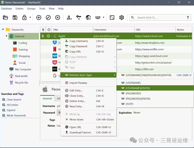
Task: Switch to the General tab
Action: (x=47, y=99)
